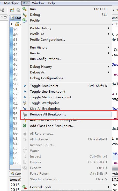Viewport: 118px width, 191px height.
Task: Expand the Profile As submenu arrow
Action: click(x=108, y=34)
